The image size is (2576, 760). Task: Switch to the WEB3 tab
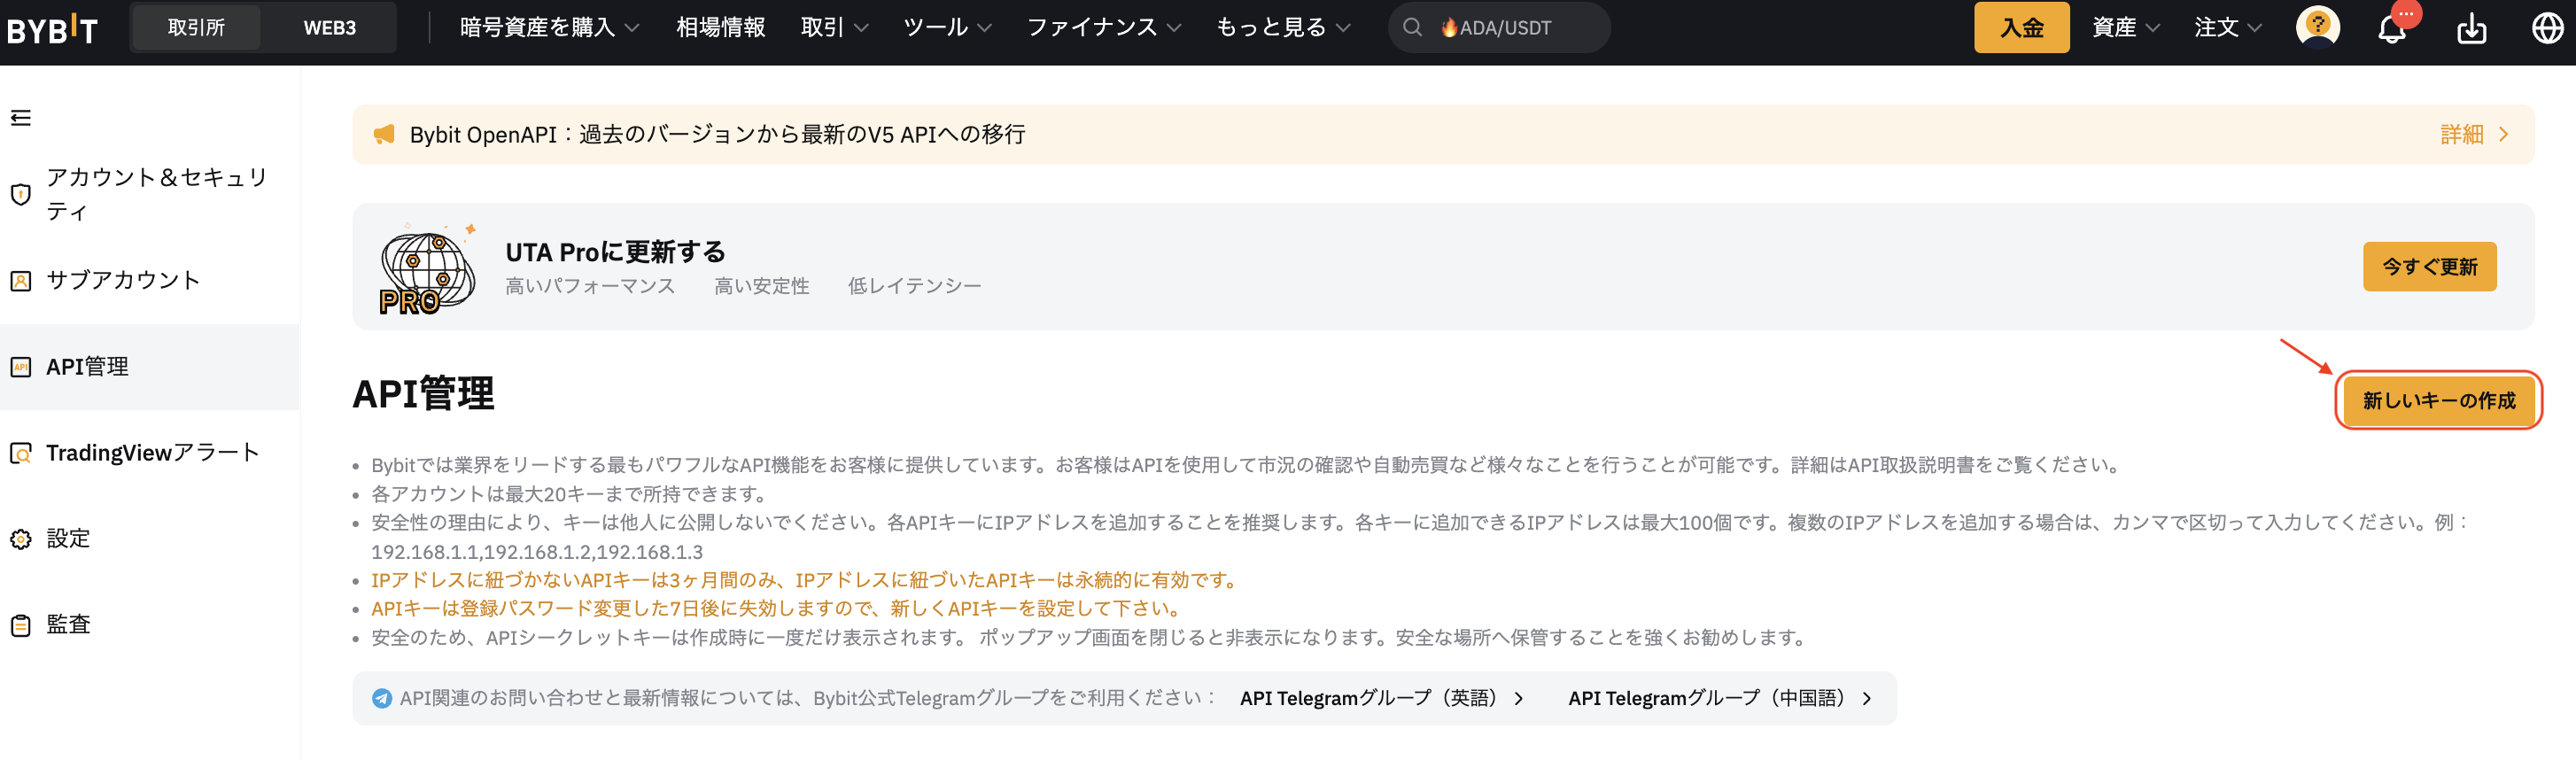click(x=329, y=27)
